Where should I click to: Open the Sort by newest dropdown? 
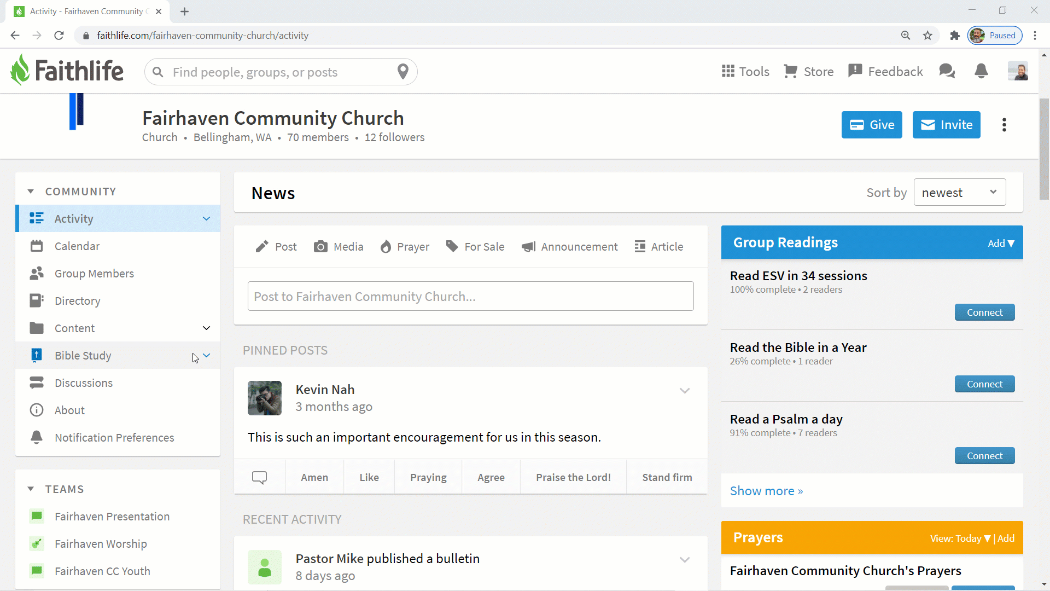click(x=960, y=192)
